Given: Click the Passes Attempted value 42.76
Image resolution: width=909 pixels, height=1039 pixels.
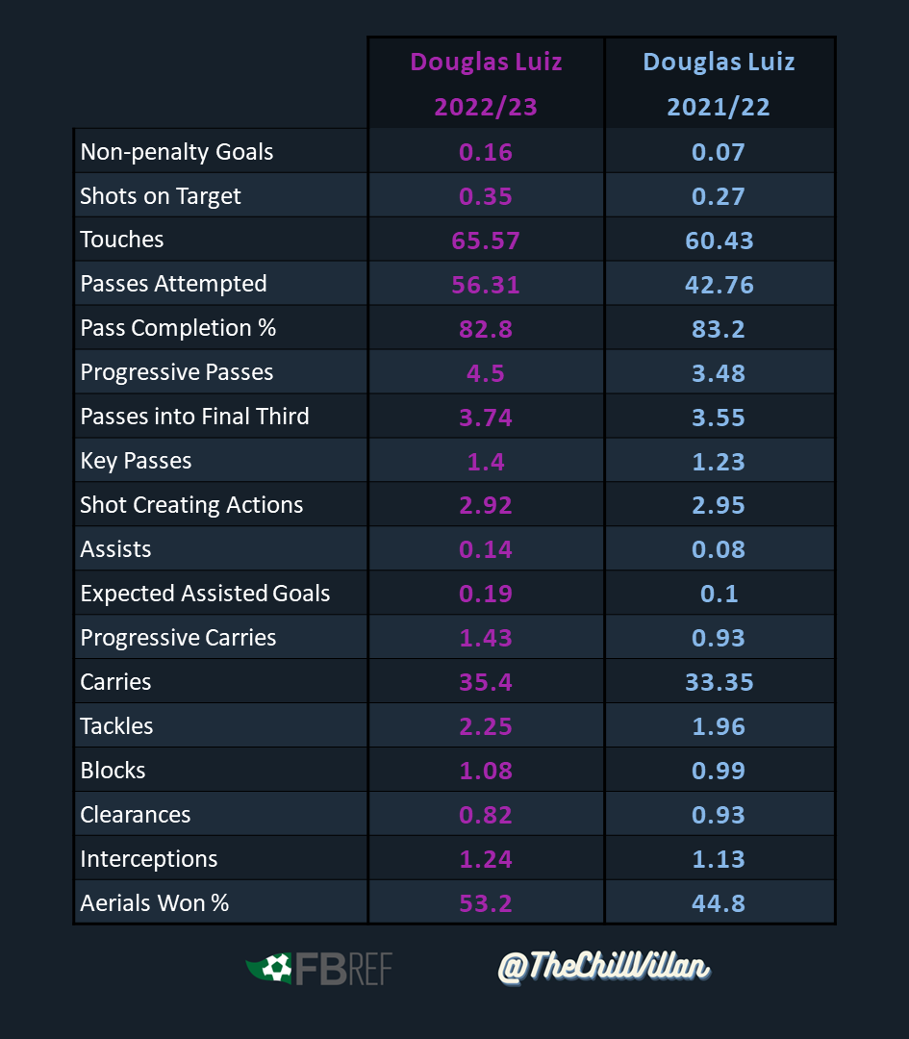Looking at the screenshot, I should [x=719, y=285].
